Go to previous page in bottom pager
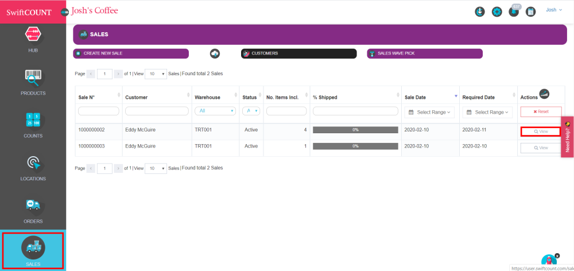The image size is (574, 271). (91, 168)
